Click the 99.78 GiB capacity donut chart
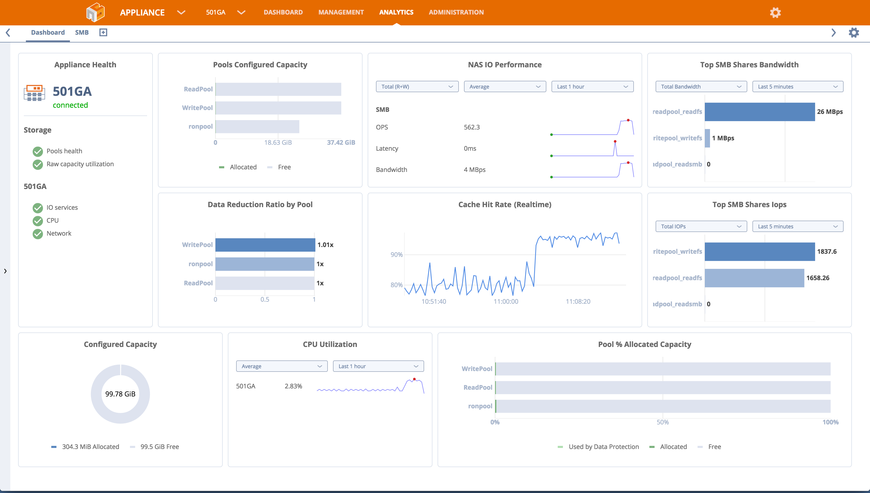This screenshot has height=493, width=870. 120,394
